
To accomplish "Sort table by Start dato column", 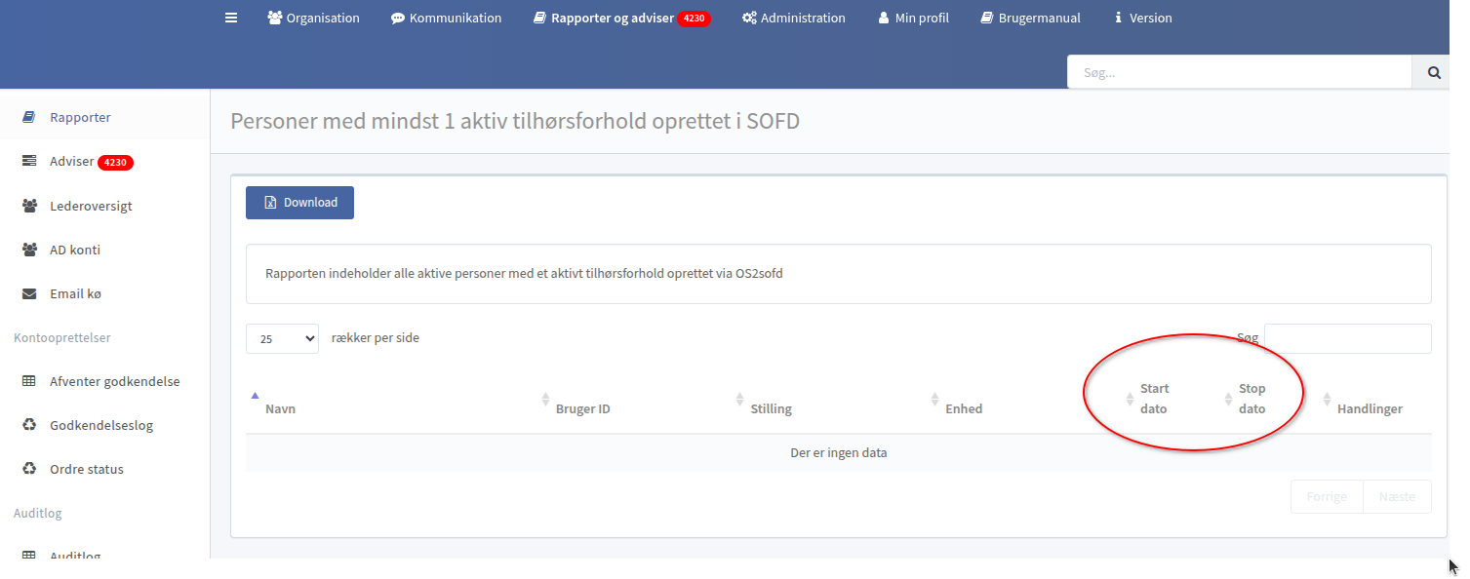I will click(x=1154, y=399).
